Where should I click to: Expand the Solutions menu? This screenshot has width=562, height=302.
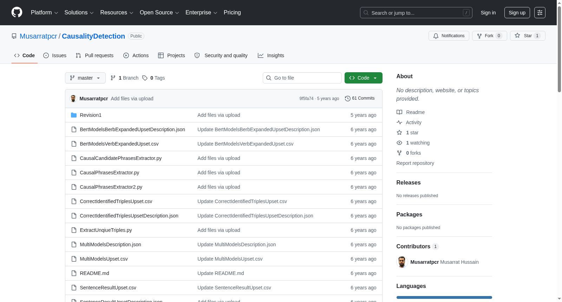pyautogui.click(x=79, y=13)
